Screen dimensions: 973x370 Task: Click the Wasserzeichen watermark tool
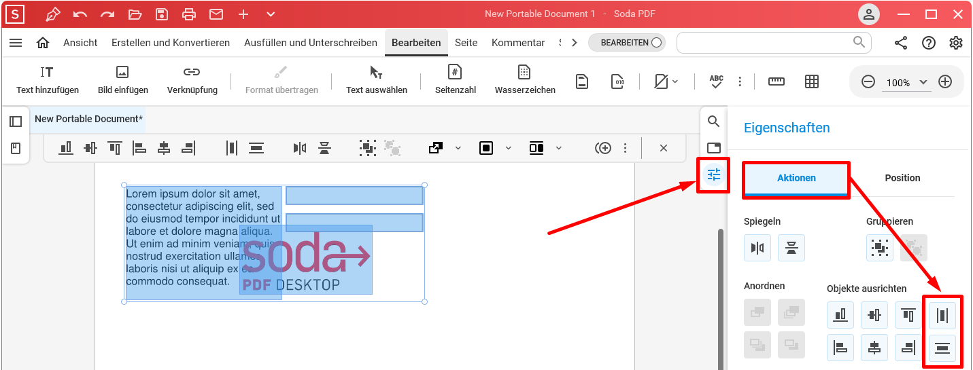[x=524, y=80]
